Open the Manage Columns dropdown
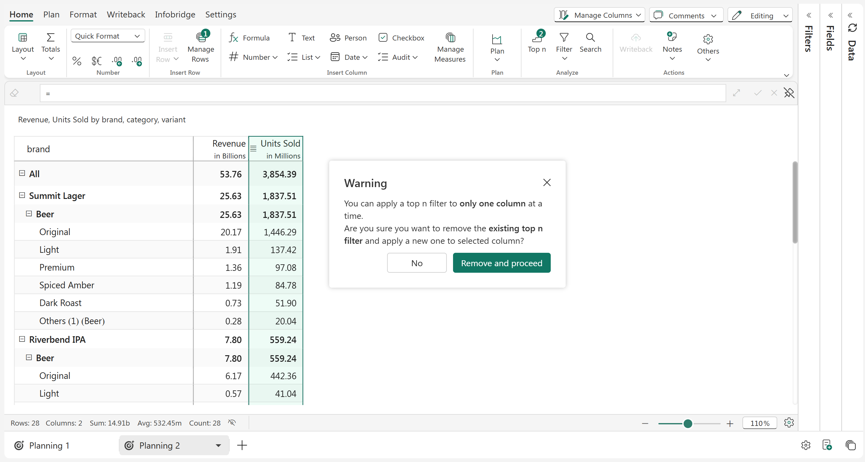Image resolution: width=865 pixels, height=462 pixels. point(599,15)
